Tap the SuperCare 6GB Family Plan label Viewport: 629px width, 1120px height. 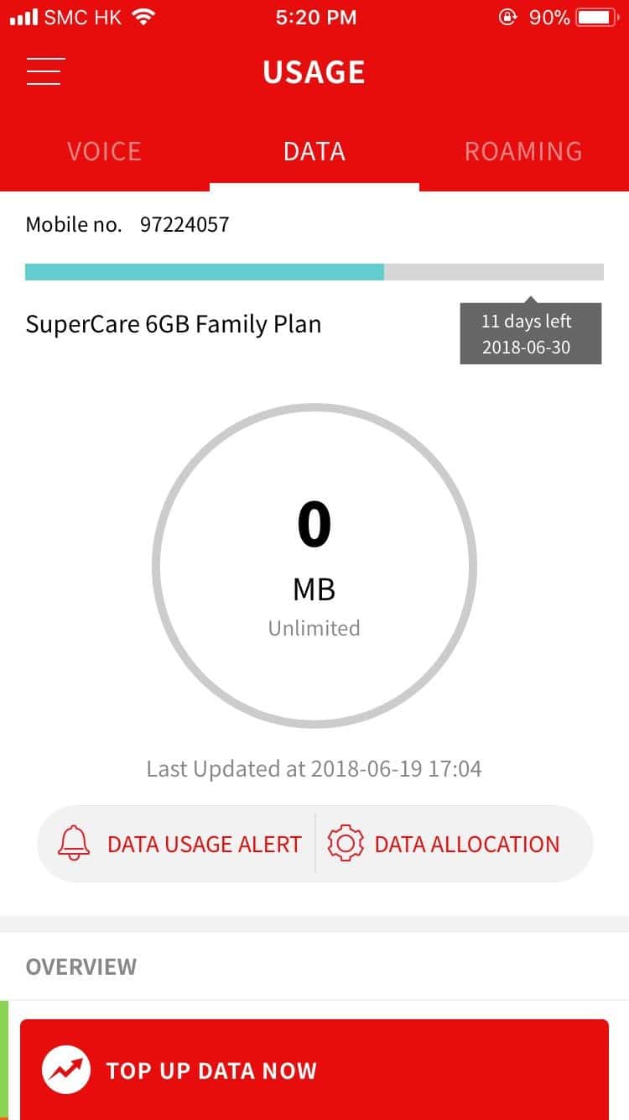pyautogui.click(x=174, y=324)
